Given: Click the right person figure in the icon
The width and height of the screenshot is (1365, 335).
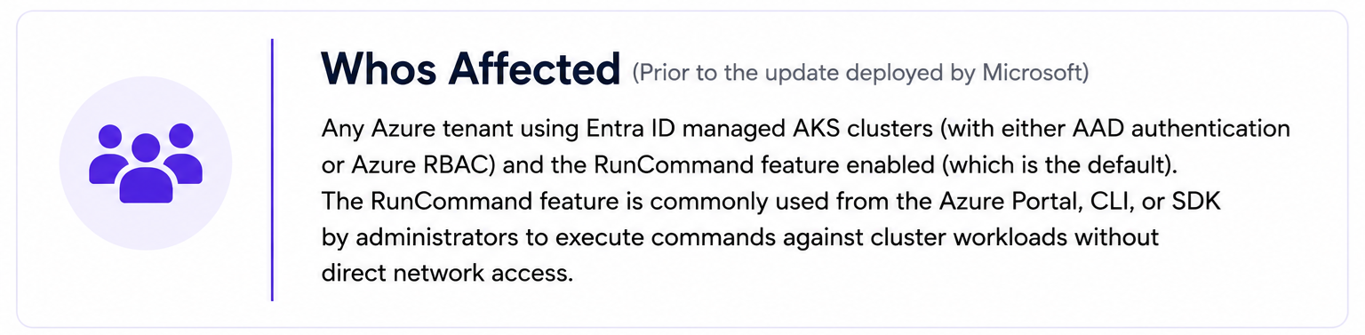Looking at the screenshot, I should (x=182, y=154).
